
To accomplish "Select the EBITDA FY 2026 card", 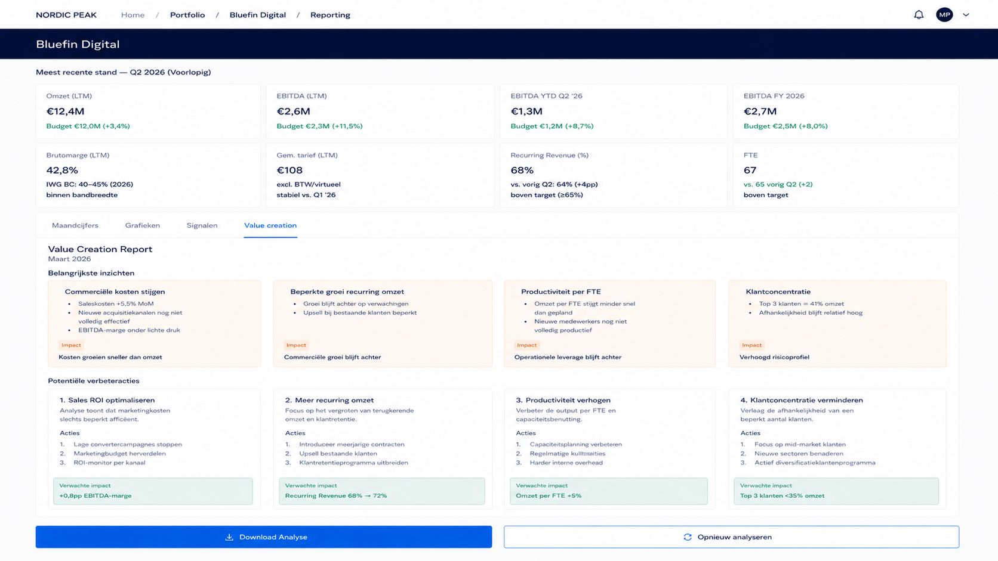I will [846, 111].
